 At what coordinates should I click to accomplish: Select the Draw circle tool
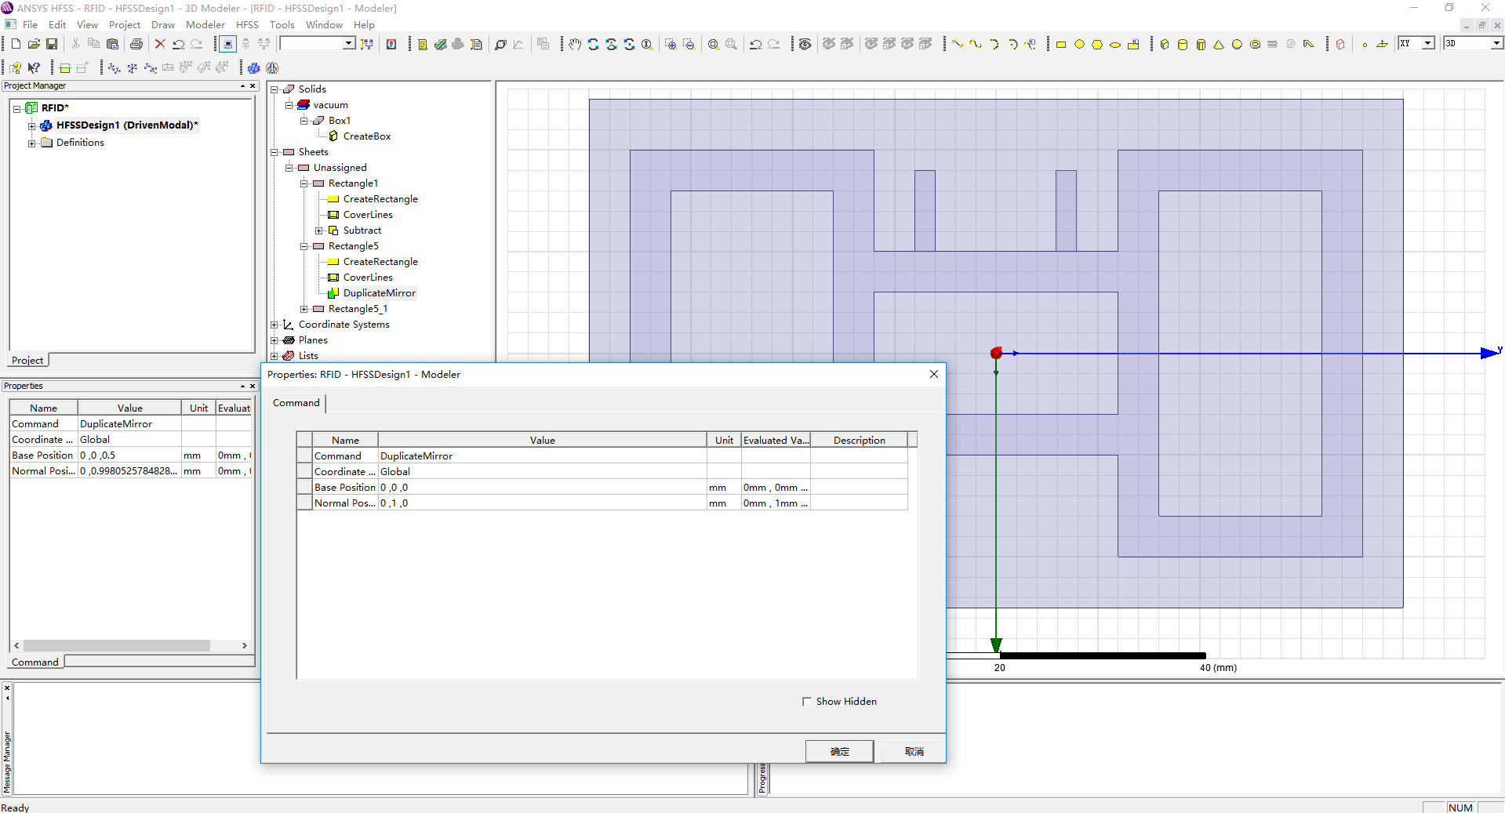click(x=1079, y=45)
